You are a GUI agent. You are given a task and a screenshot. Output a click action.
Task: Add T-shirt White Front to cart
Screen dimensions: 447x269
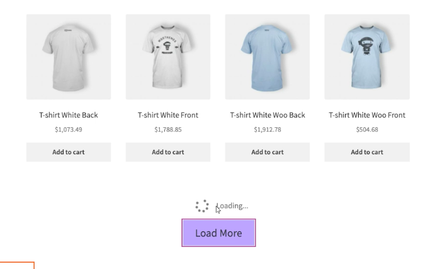pyautogui.click(x=168, y=152)
